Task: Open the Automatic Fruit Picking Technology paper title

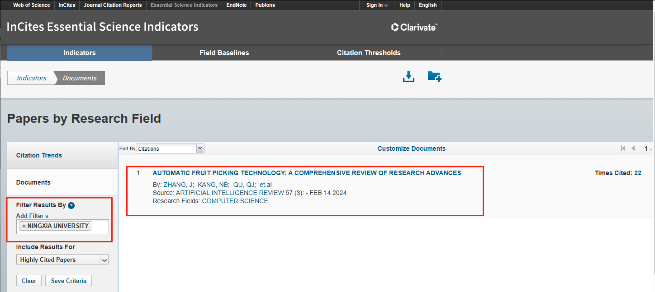Action: tap(307, 173)
